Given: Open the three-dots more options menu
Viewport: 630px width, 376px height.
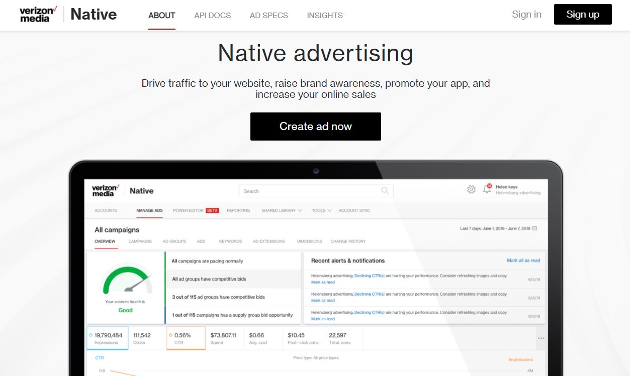Looking at the screenshot, I should (541, 338).
